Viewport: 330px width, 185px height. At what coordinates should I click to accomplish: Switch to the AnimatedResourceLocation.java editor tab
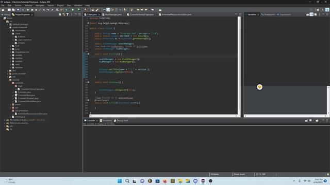[x=175, y=14]
